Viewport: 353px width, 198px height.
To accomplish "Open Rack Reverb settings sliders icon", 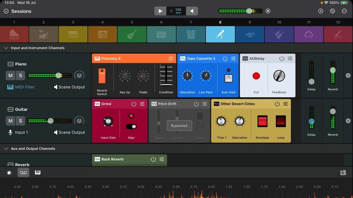I will click(x=162, y=159).
